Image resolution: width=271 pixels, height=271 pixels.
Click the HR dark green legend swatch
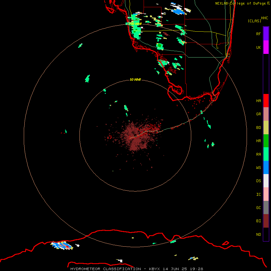coord(266,141)
